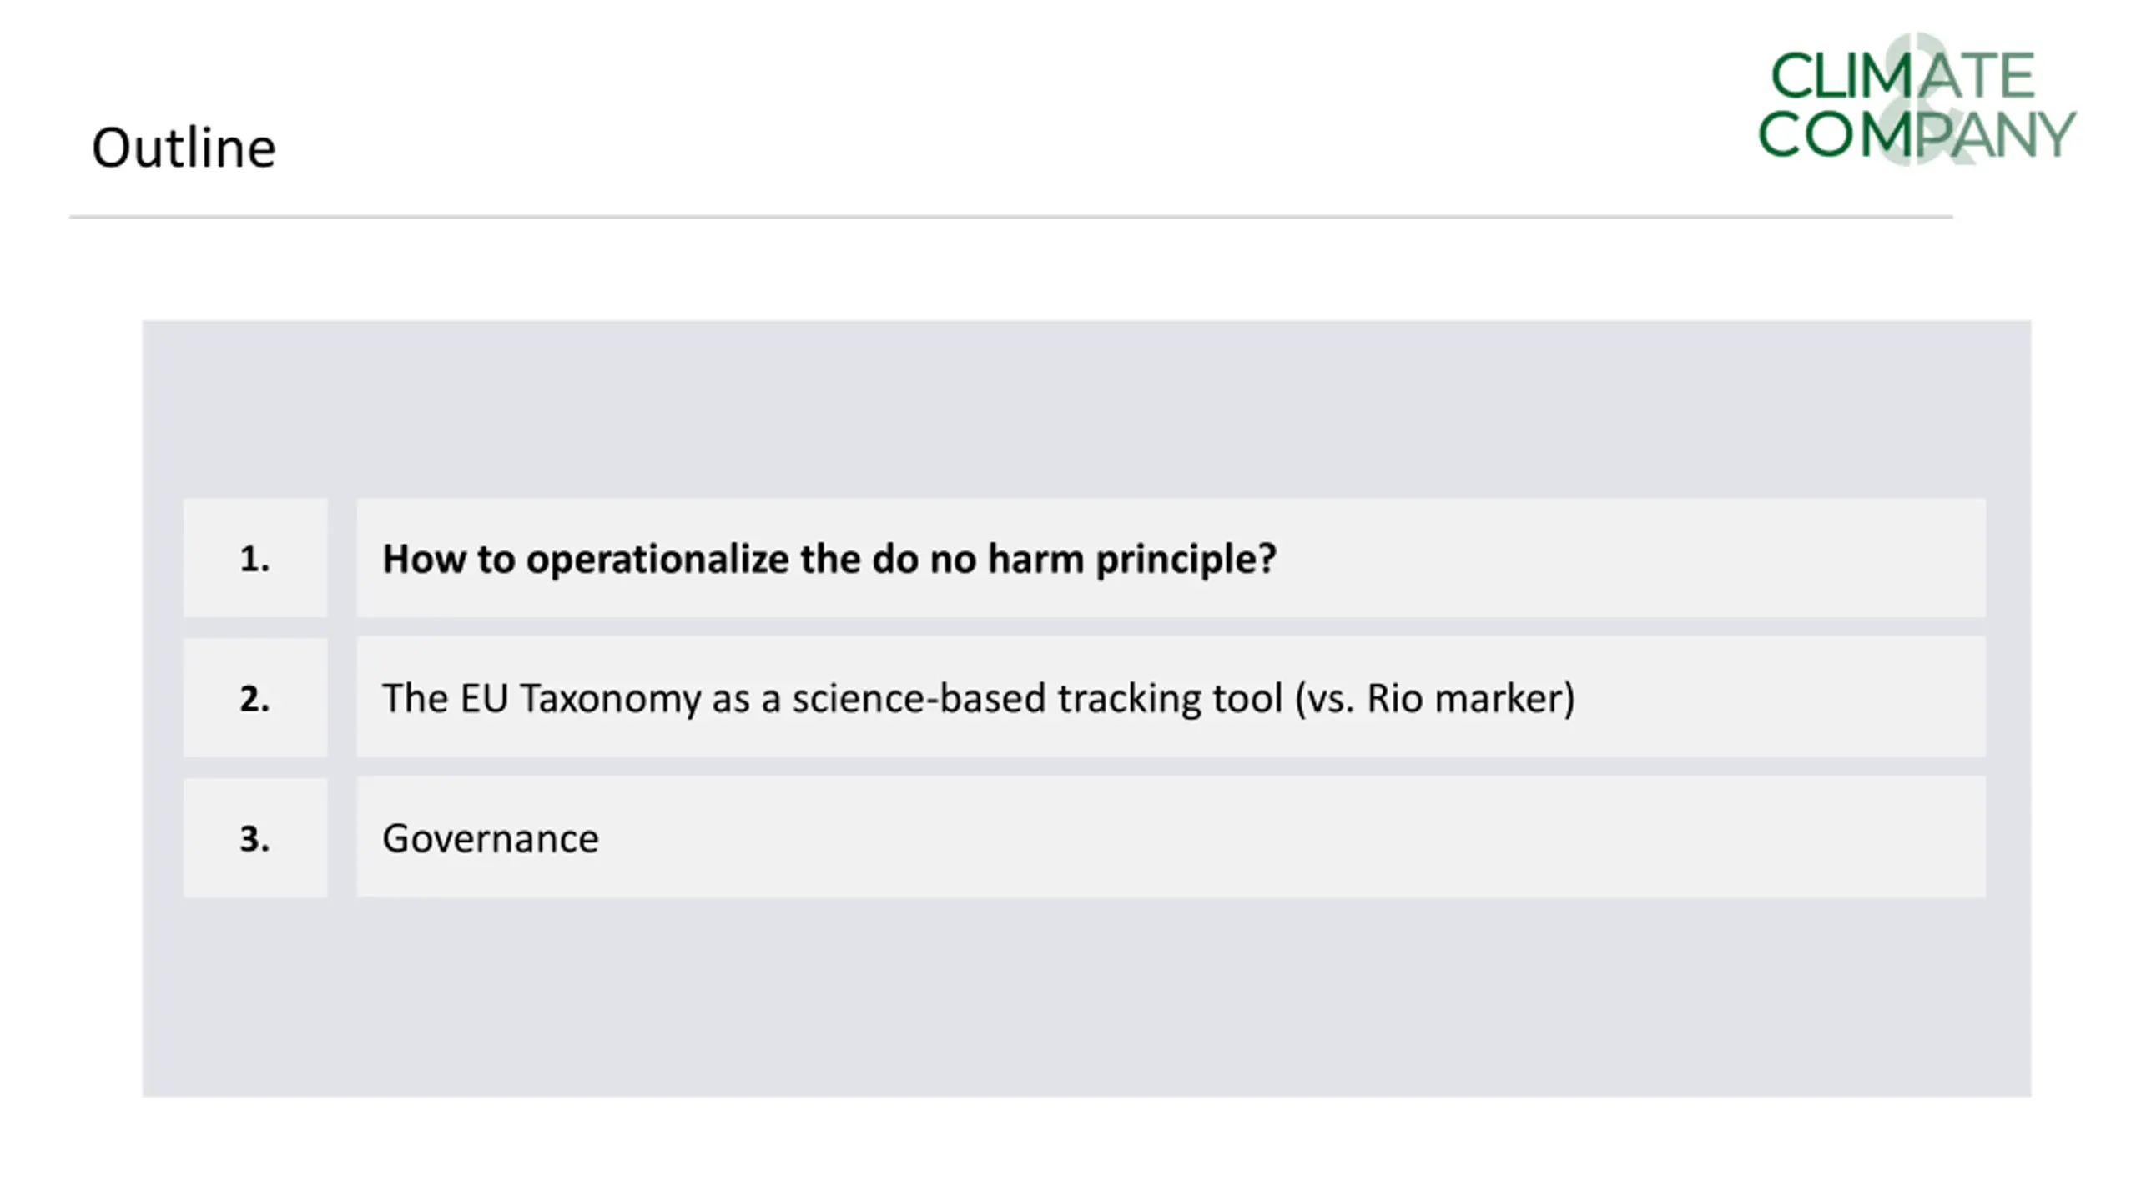2136x1201 pixels.
Task: Select the word COMPANY in the logo
Action: point(1917,133)
